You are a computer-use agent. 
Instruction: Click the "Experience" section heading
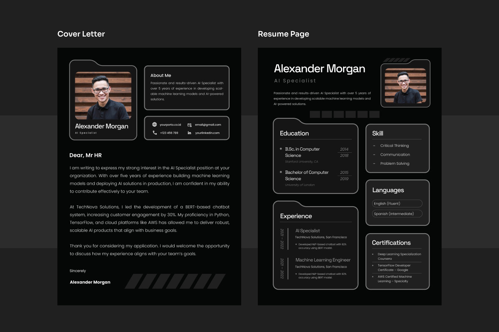tap(296, 216)
